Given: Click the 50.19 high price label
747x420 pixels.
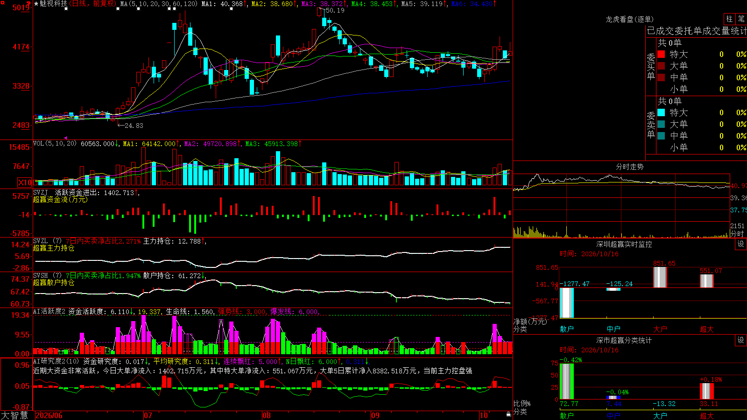Looking at the screenshot, I should point(335,10).
